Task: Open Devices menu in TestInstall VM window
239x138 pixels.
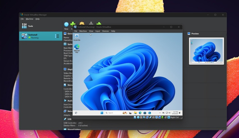Action: coord(105,31)
